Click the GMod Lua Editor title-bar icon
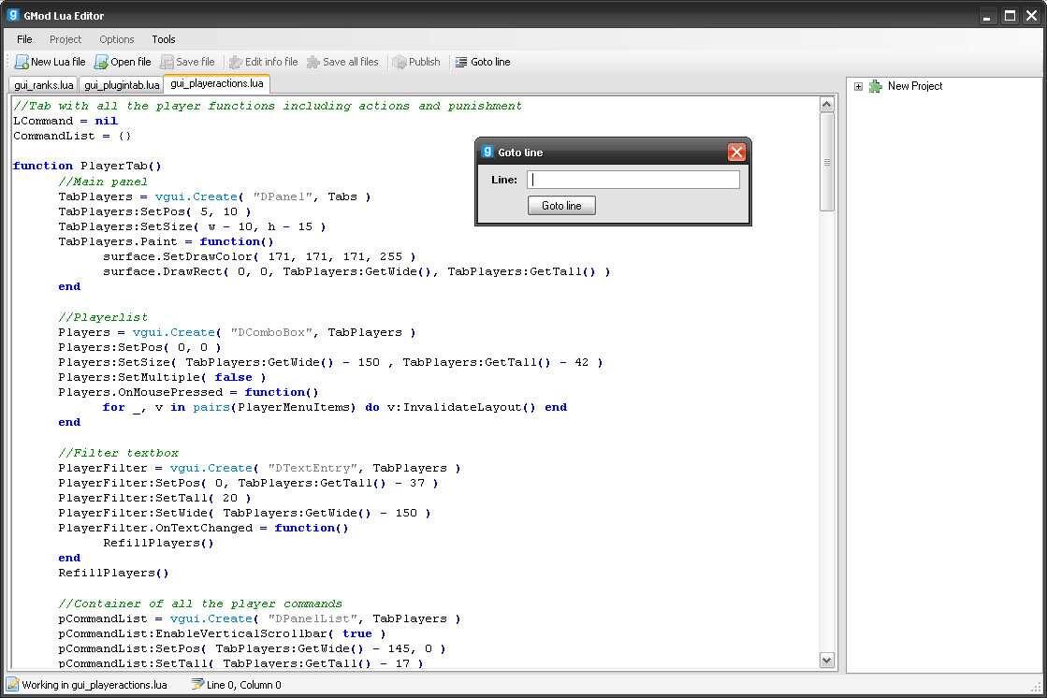This screenshot has height=698, width=1047. click(x=13, y=15)
